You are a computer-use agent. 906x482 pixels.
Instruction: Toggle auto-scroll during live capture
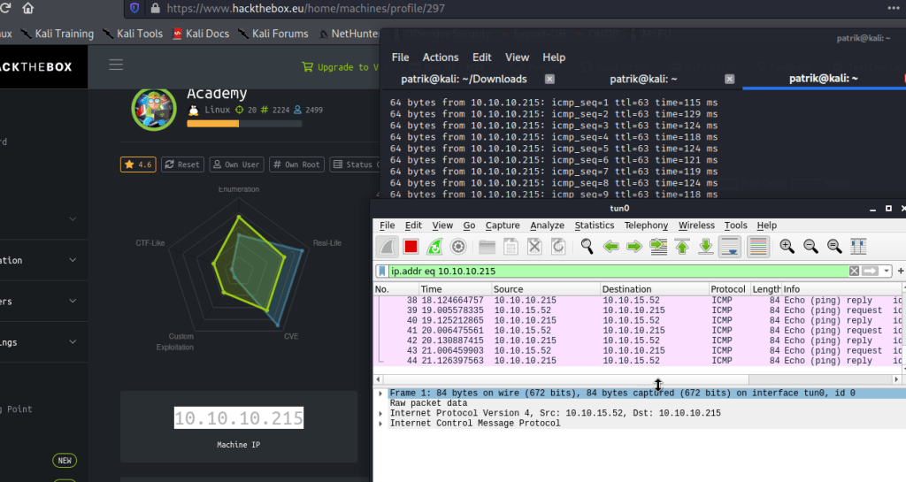(730, 247)
